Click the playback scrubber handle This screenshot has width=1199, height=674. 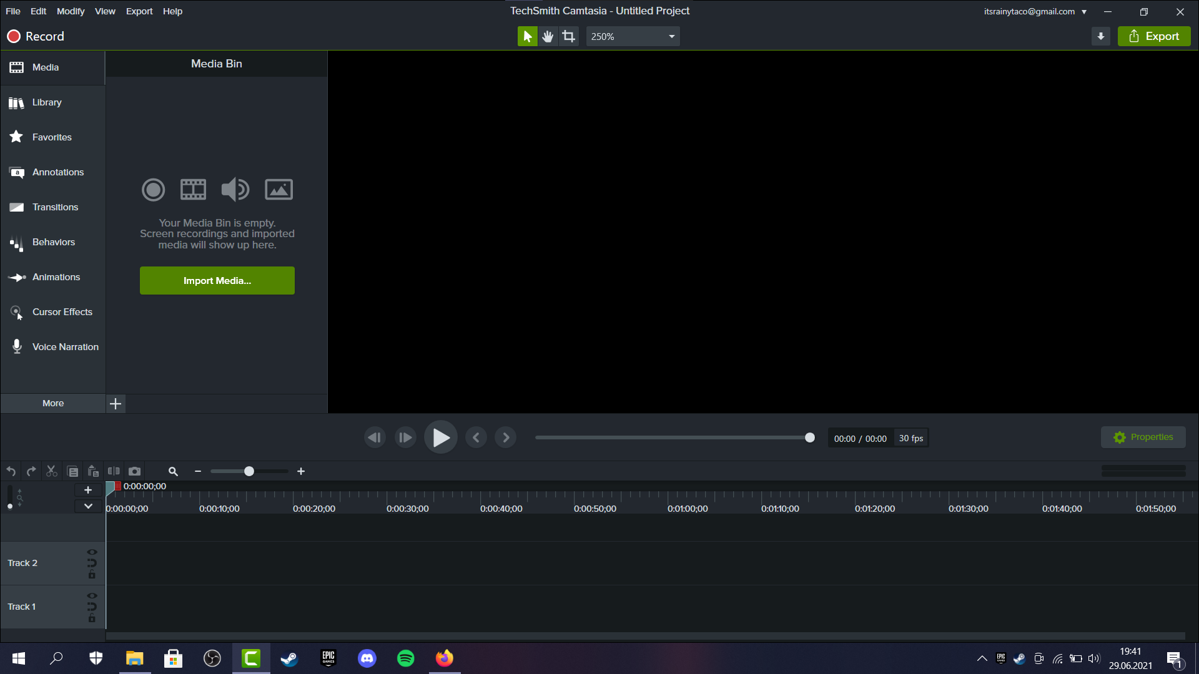[x=810, y=437]
